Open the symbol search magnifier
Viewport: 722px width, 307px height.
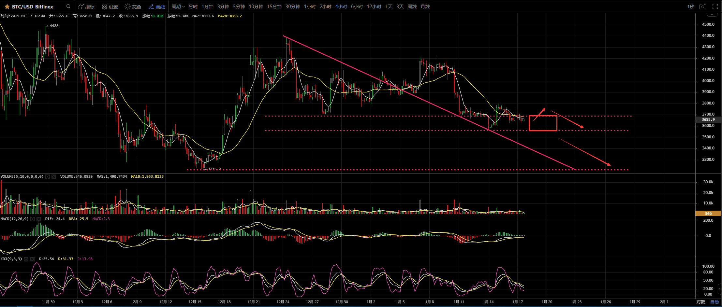tap(68, 6)
